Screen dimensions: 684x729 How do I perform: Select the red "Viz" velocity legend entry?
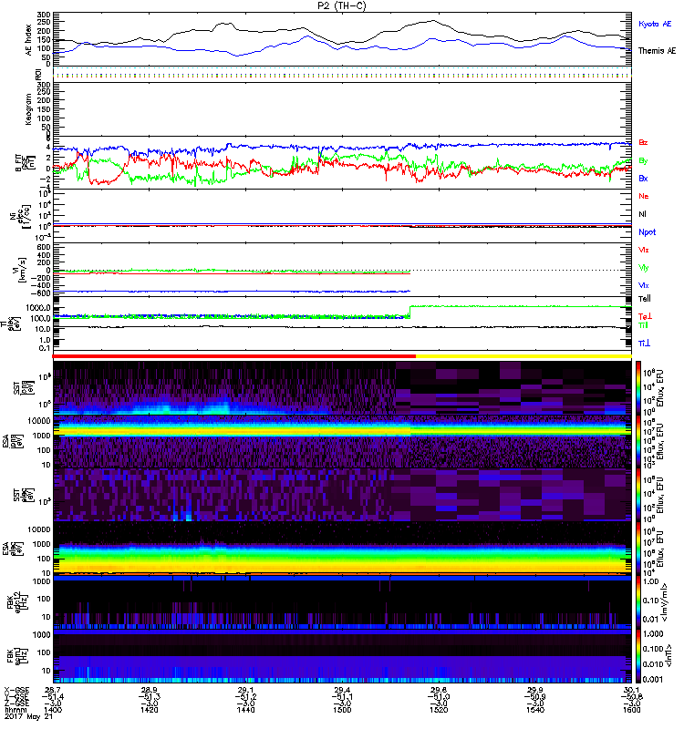(644, 250)
